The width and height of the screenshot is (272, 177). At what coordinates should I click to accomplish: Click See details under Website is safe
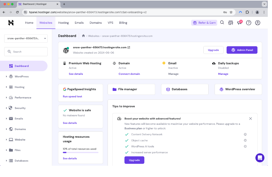tap(70, 123)
